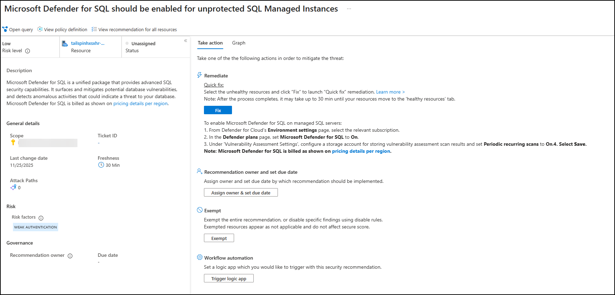Switch to the Graph tab
Image resolution: width=615 pixels, height=295 pixels.
pyautogui.click(x=239, y=43)
